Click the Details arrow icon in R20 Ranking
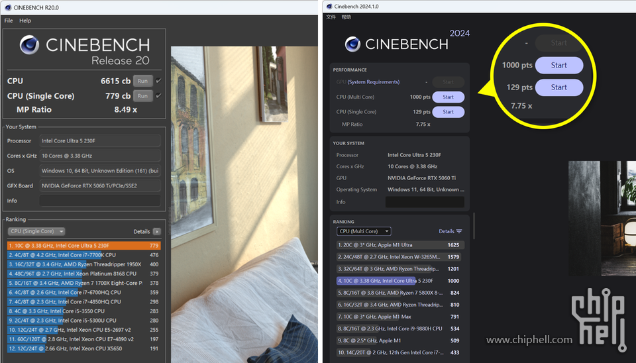 (x=156, y=232)
